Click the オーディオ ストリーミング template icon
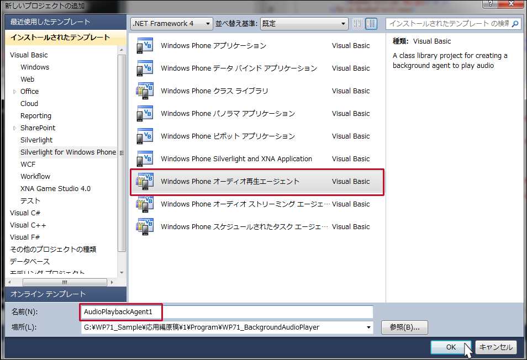This screenshot has height=360, width=527. point(145,204)
